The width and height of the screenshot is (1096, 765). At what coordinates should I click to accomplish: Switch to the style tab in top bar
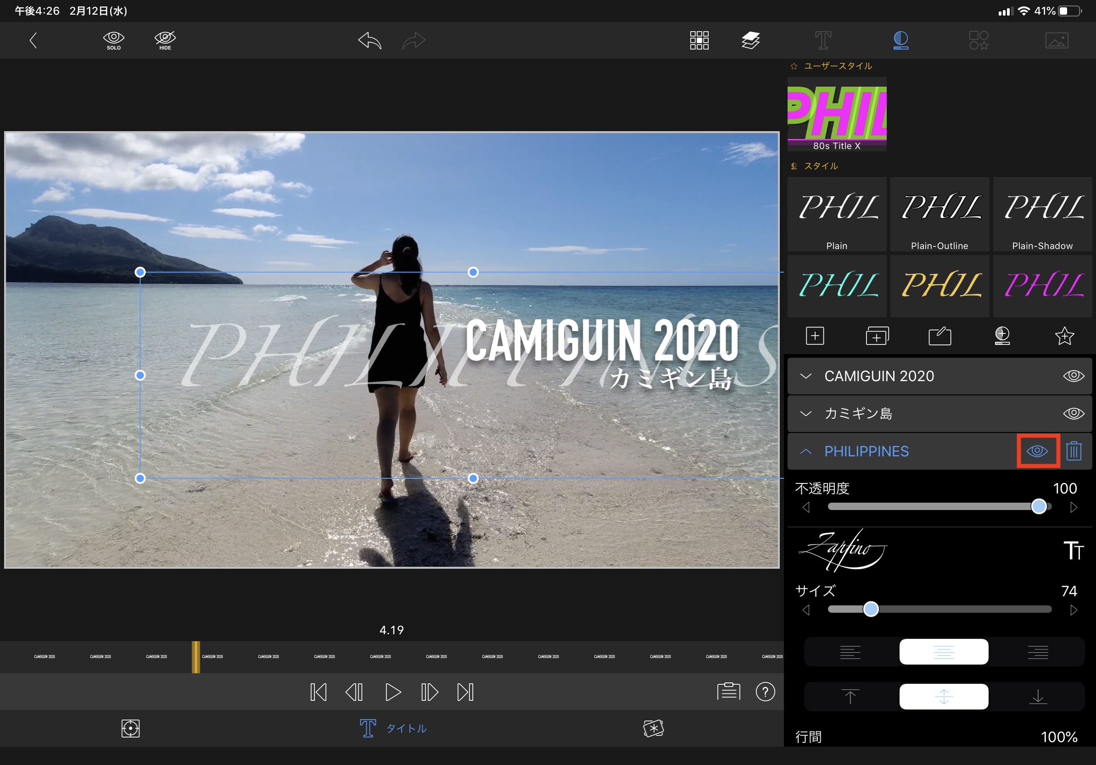(900, 40)
